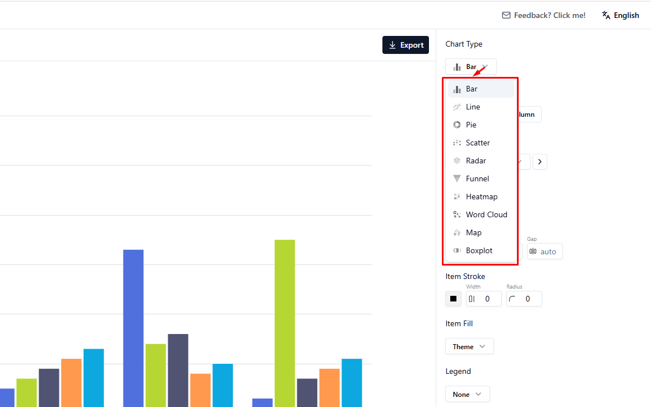651x407 pixels.
Task: Click the language translation icon
Action: coord(606,15)
